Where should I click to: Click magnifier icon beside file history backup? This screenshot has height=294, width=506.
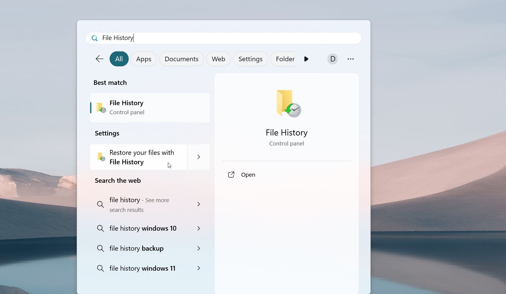(100, 249)
